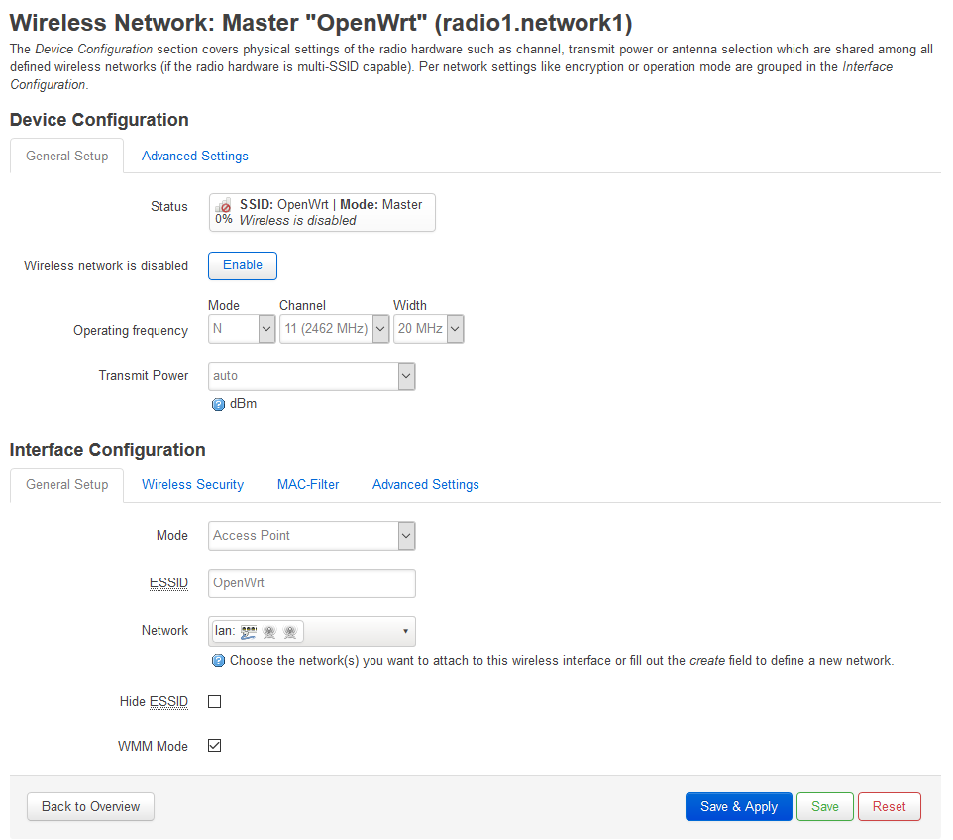Open the interface Mode Access Point dropdown

tap(312, 536)
